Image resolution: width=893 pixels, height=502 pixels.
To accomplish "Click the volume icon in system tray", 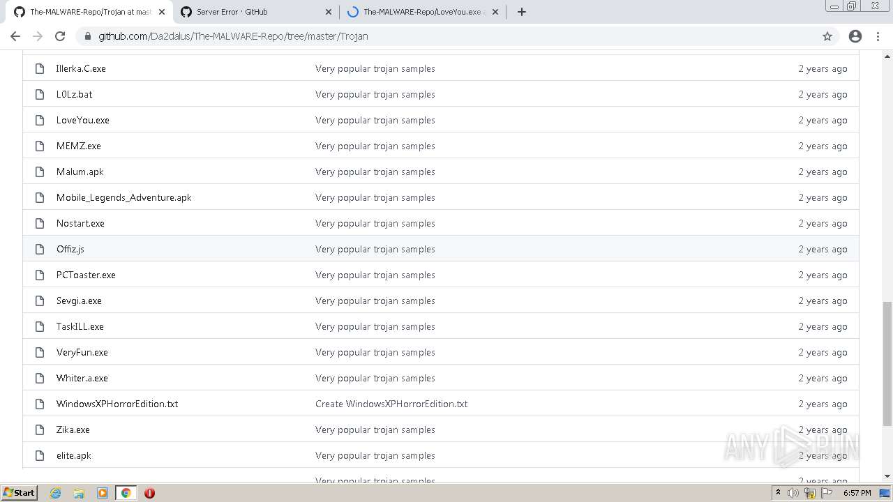I will click(x=793, y=493).
